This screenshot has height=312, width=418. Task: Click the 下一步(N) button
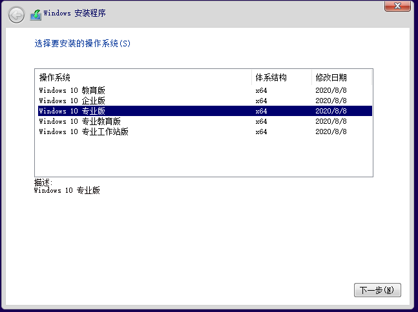377,290
